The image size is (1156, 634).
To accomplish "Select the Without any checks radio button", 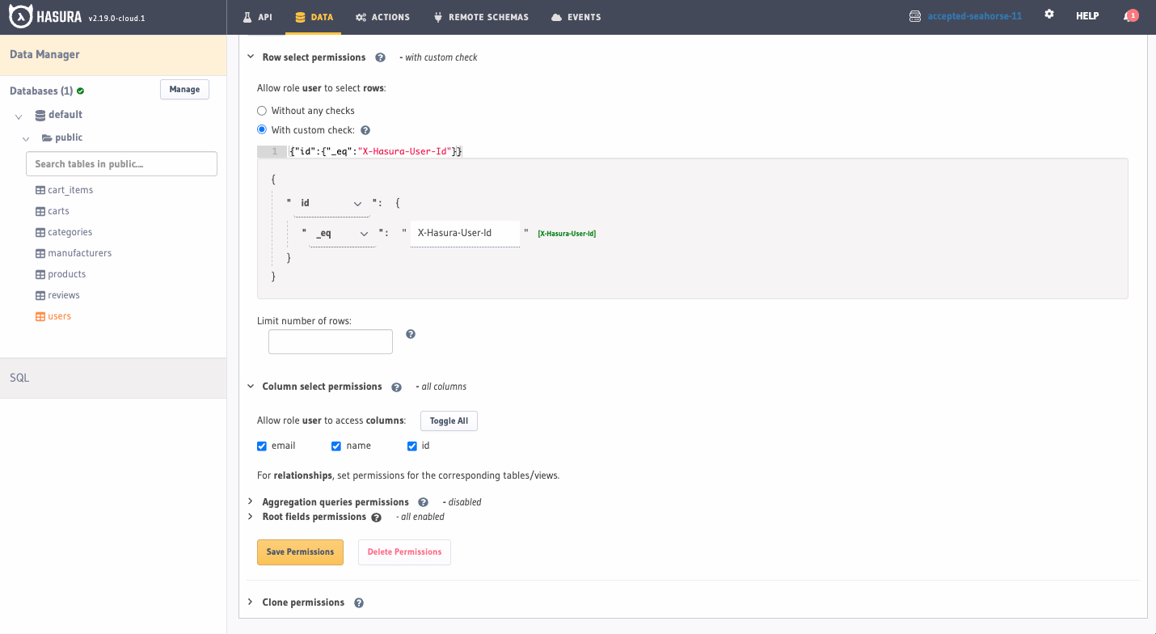I will point(261,110).
